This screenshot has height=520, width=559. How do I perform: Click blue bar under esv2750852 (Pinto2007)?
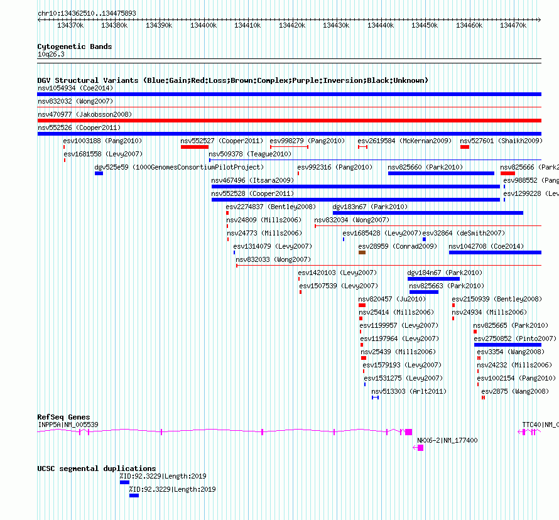click(507, 345)
